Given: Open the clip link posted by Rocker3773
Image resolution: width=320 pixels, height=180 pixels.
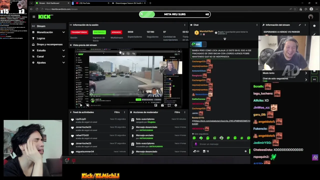Looking at the screenshot, I should 221,122.
